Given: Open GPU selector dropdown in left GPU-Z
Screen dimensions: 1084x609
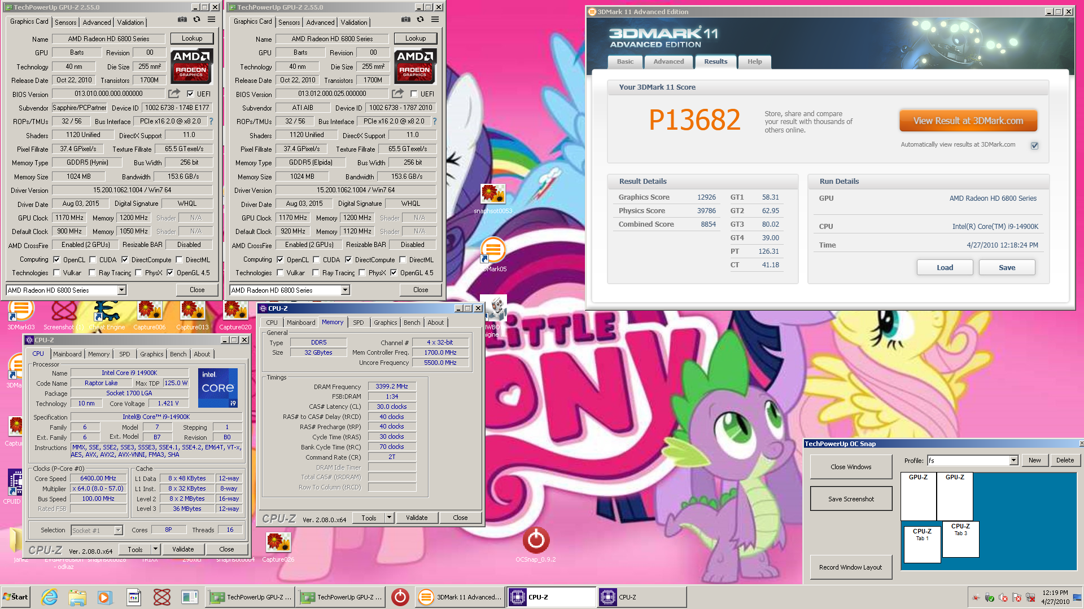Looking at the screenshot, I should [x=121, y=290].
